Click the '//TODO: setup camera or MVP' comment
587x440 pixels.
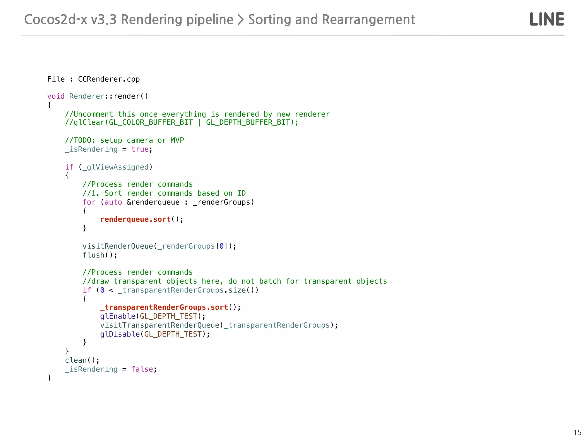tap(124, 140)
